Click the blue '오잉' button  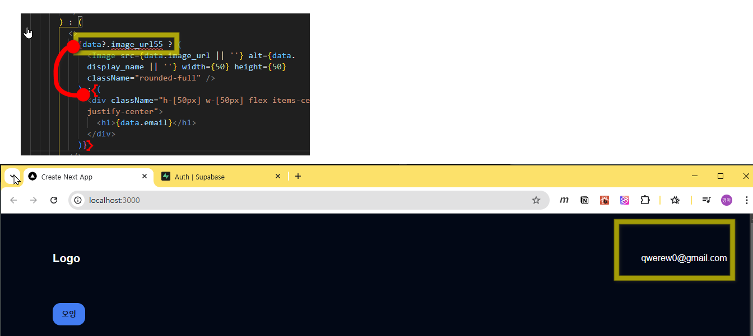tap(69, 314)
